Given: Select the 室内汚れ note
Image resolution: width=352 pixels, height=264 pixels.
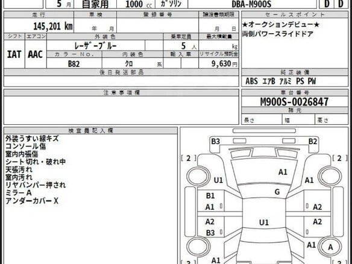Looking at the screenshot, I should pyautogui.click(x=19, y=177).
